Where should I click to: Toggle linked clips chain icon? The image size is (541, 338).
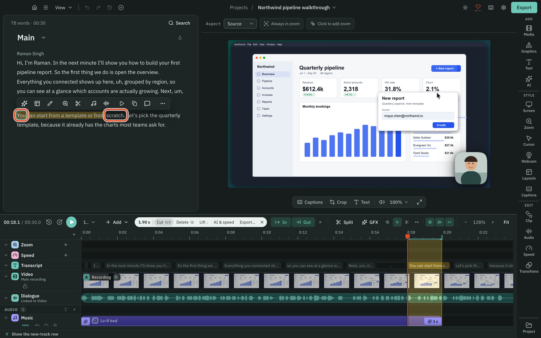[449, 222]
